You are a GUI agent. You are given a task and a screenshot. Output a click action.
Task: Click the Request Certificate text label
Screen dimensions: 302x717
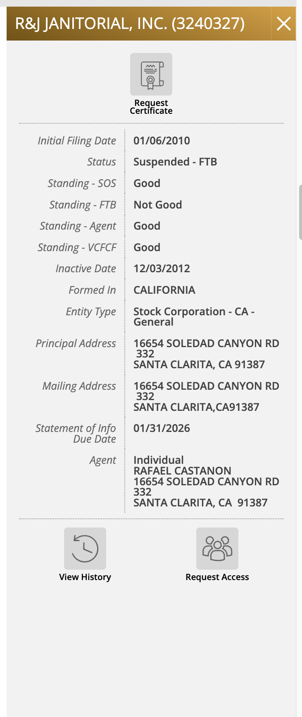tap(151, 107)
